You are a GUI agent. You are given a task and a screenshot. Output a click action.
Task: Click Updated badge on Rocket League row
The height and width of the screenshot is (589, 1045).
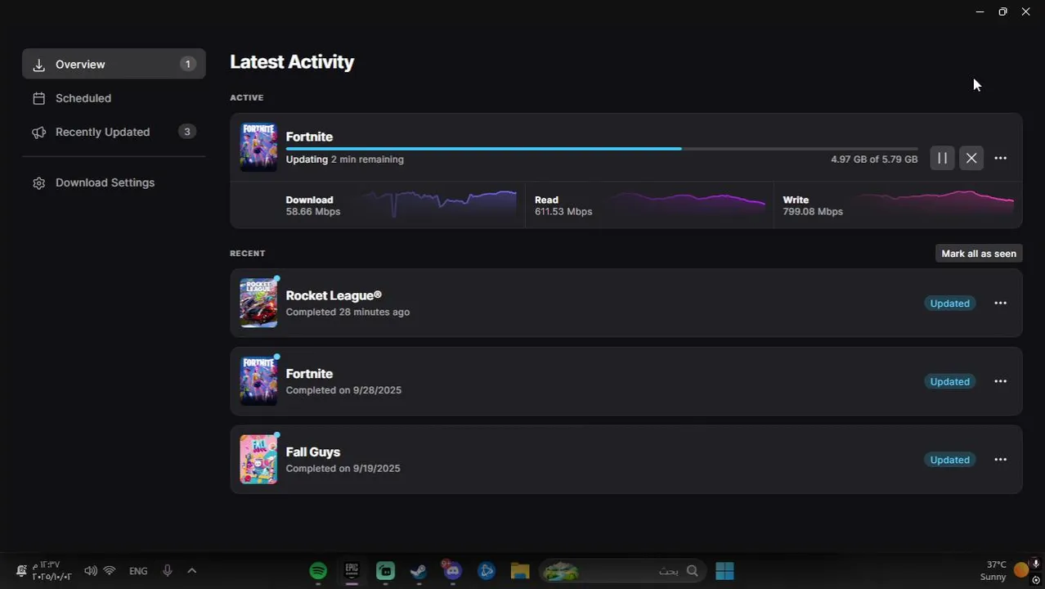point(949,303)
